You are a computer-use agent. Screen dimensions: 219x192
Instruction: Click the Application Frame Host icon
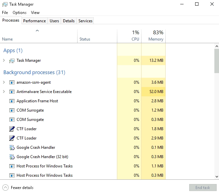12,101
